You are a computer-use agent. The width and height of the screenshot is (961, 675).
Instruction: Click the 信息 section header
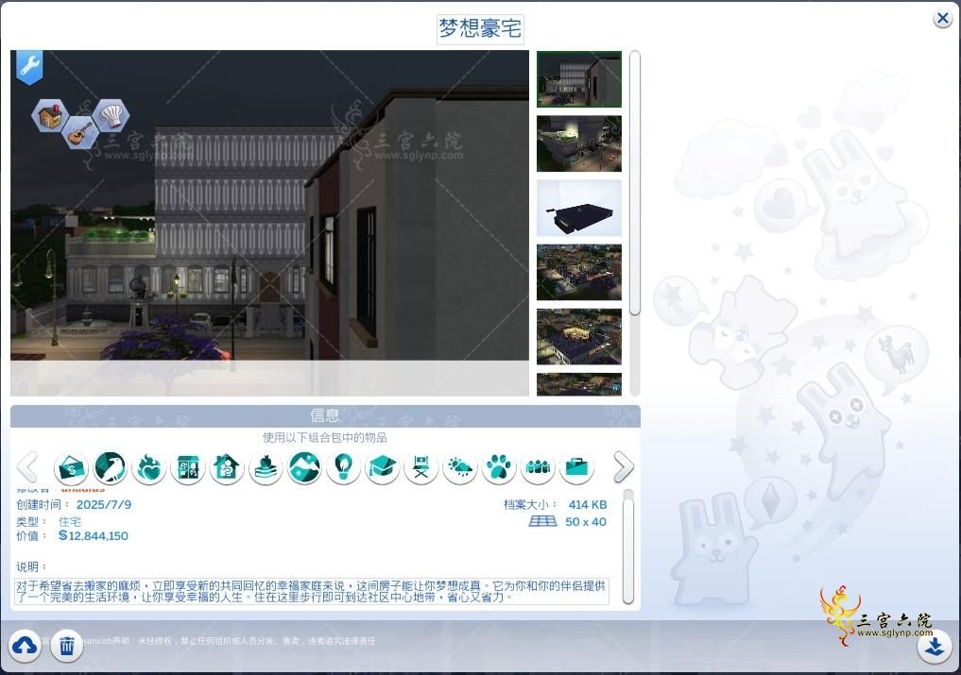pyautogui.click(x=325, y=416)
